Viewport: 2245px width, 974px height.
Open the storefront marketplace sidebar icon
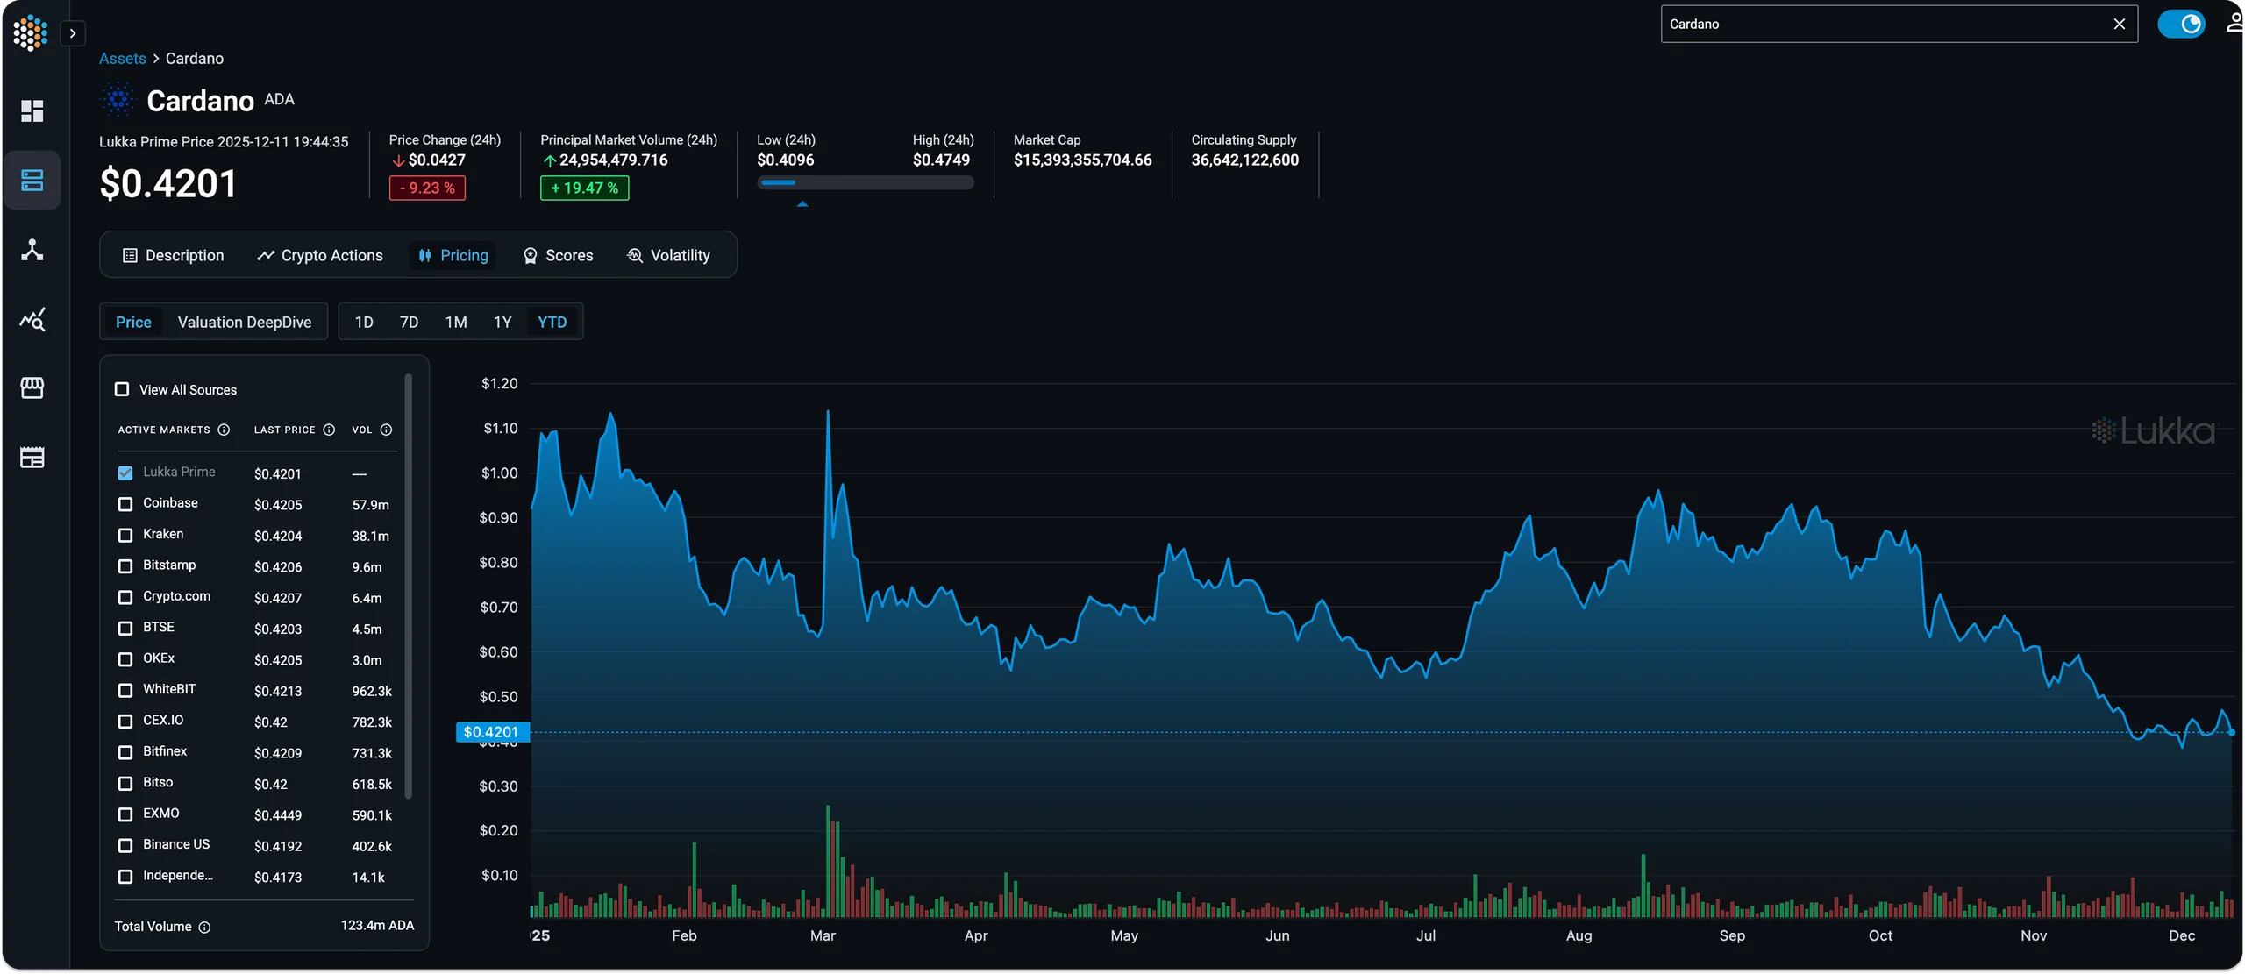32,387
